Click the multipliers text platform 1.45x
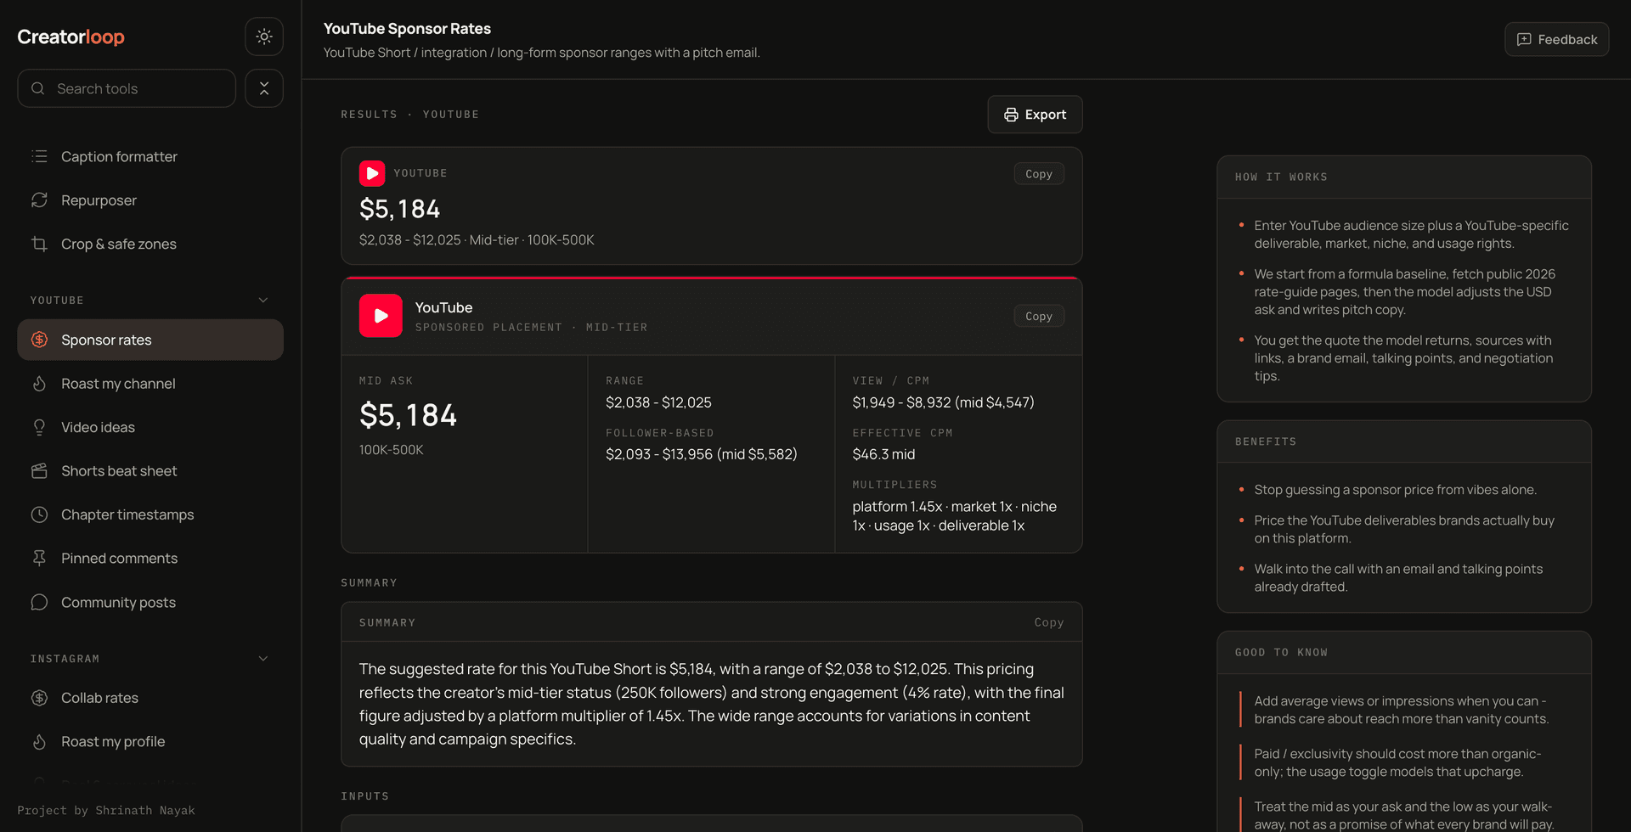Image resolution: width=1631 pixels, height=832 pixels. [955, 516]
